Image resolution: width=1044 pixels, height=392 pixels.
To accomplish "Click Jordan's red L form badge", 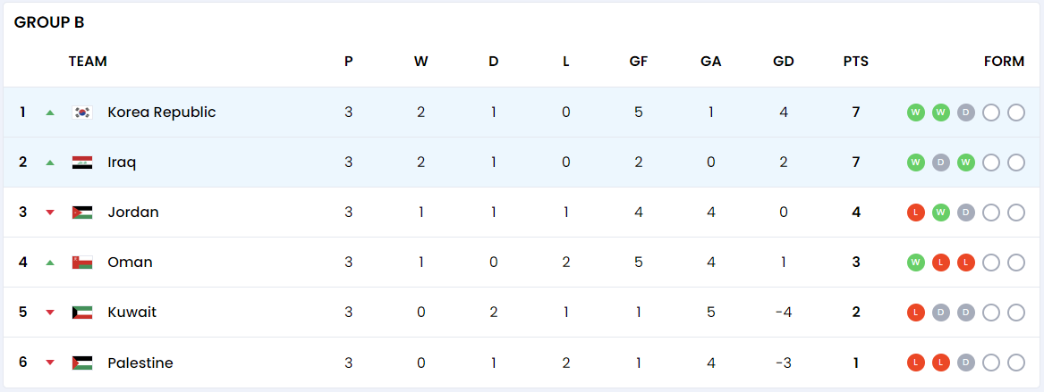I will (x=916, y=213).
